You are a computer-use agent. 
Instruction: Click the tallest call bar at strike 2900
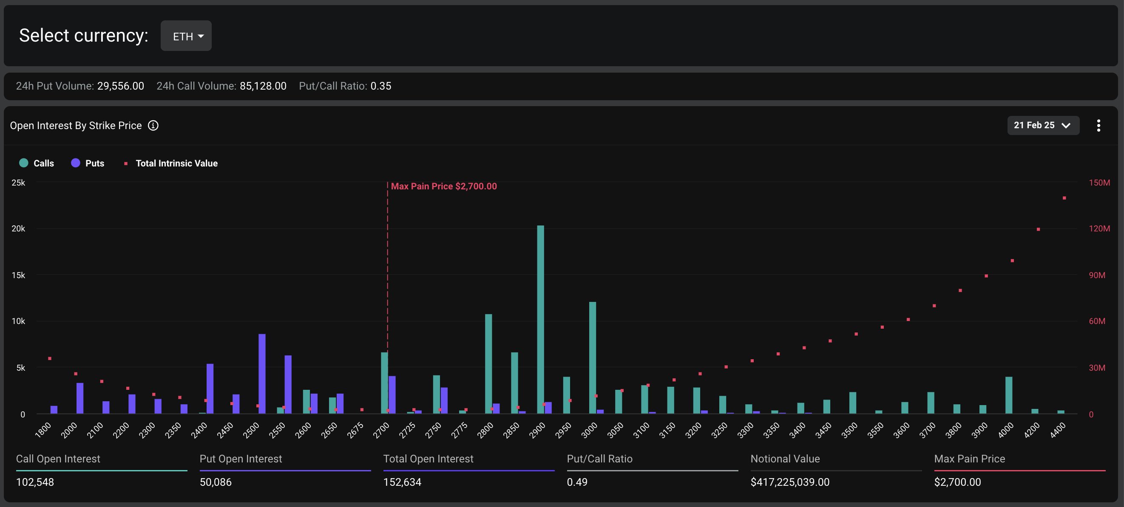[540, 318]
